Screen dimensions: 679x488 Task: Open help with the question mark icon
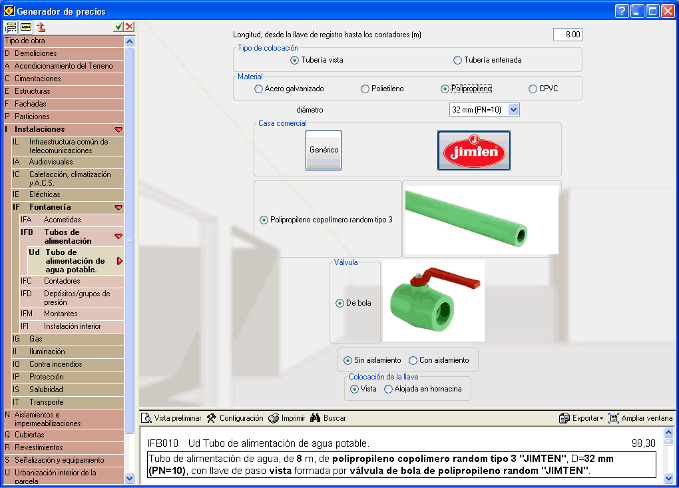pyautogui.click(x=621, y=11)
